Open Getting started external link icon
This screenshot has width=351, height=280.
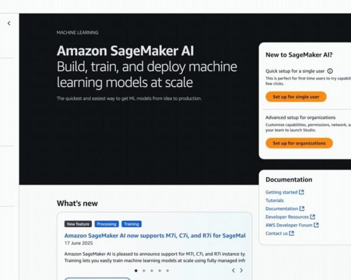302,192
